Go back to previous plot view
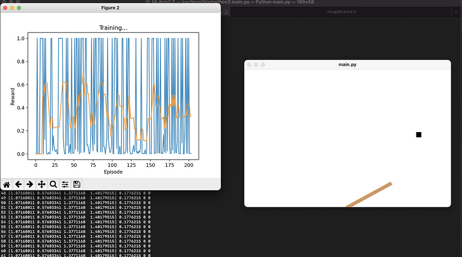Screen dimensions: 462x257 tap(19, 184)
